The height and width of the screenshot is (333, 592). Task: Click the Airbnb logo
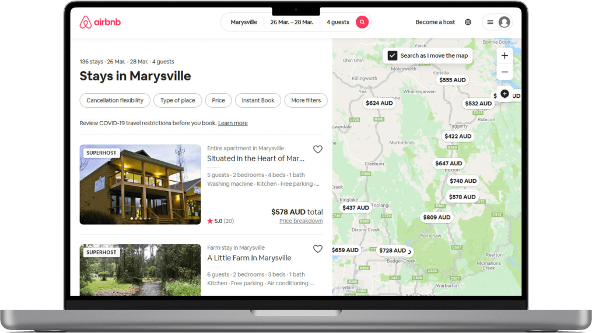100,22
